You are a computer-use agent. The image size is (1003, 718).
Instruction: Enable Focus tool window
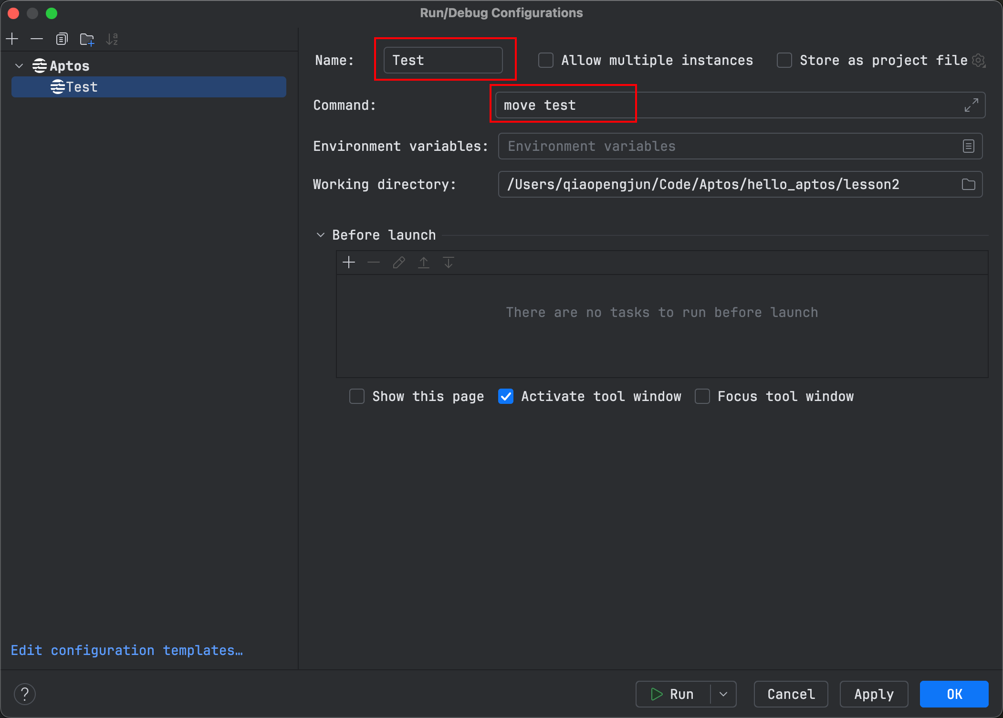coord(702,396)
